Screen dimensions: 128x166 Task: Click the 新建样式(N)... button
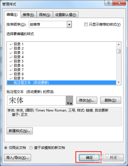20,131
